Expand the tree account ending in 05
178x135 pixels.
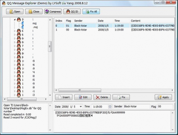coord(15,80)
